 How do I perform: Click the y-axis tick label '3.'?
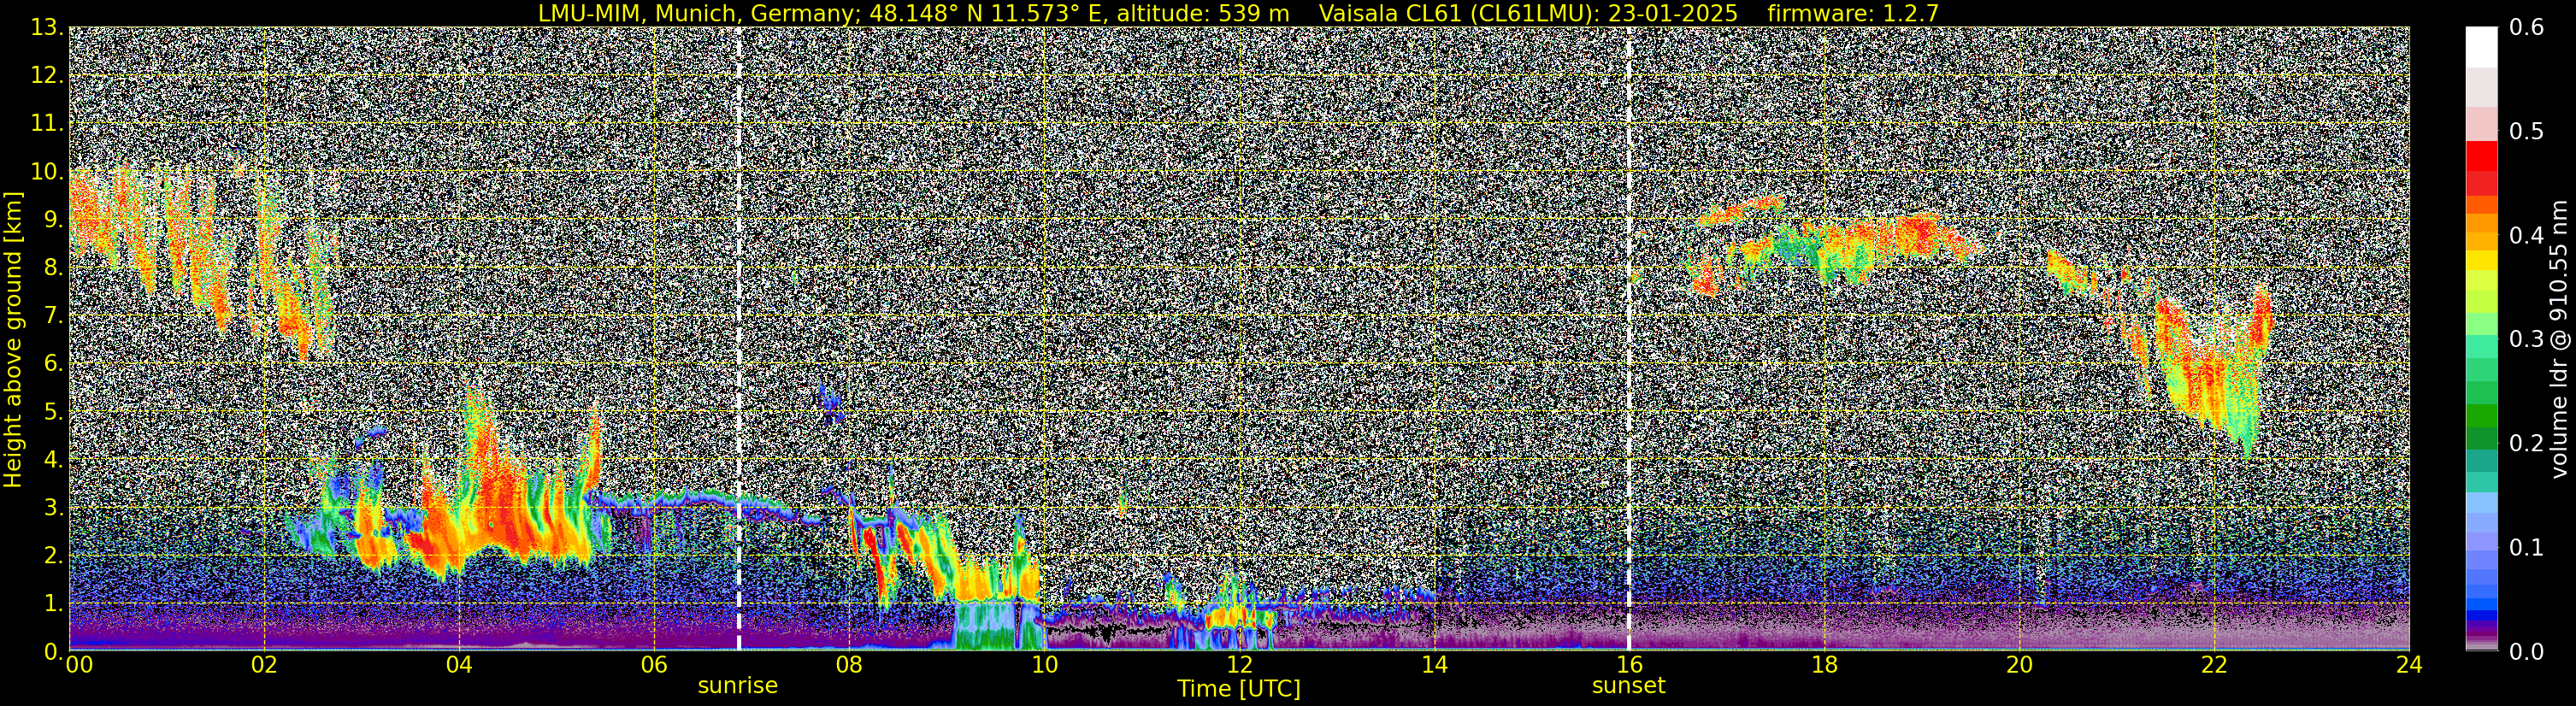click(x=53, y=508)
